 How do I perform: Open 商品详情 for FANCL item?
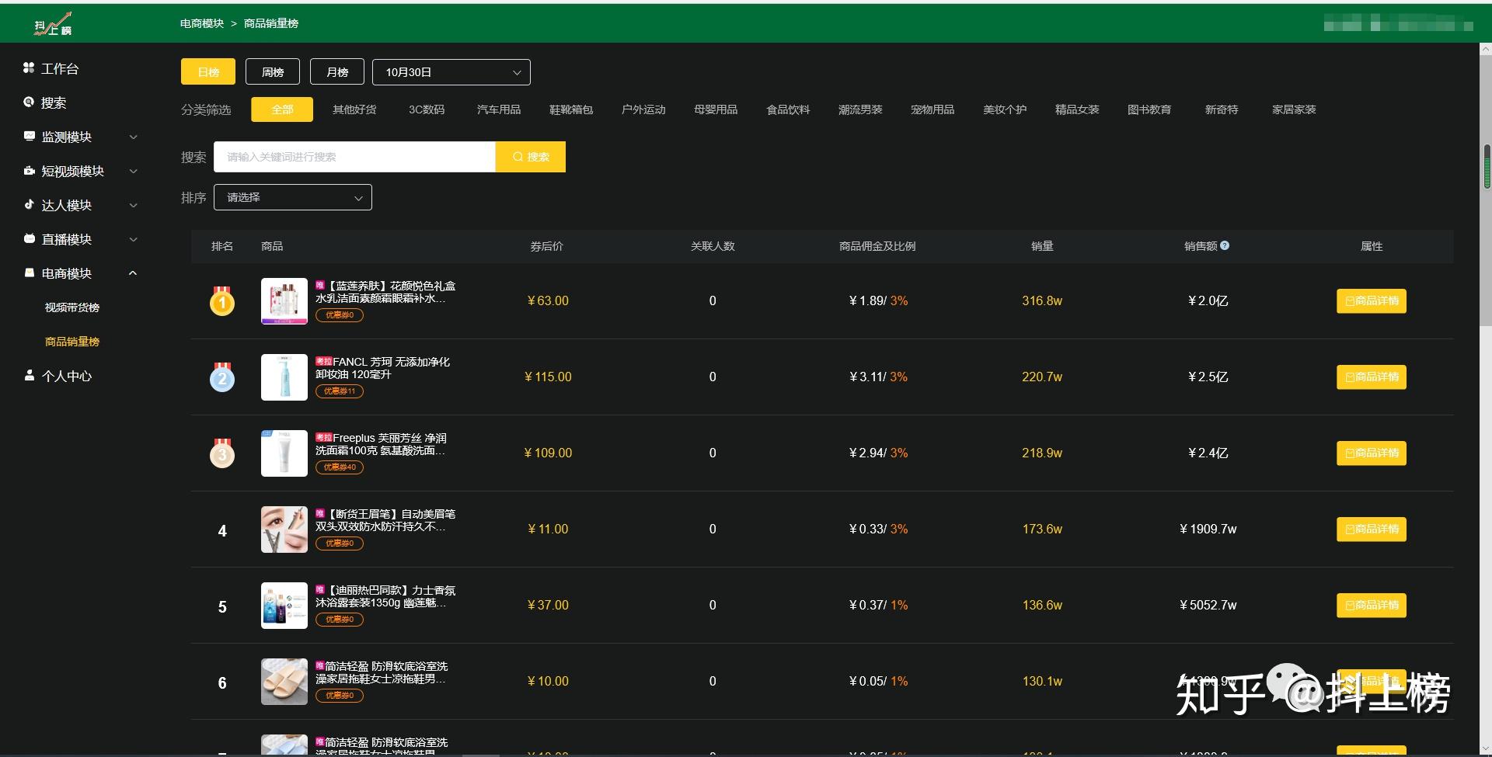[x=1372, y=377]
